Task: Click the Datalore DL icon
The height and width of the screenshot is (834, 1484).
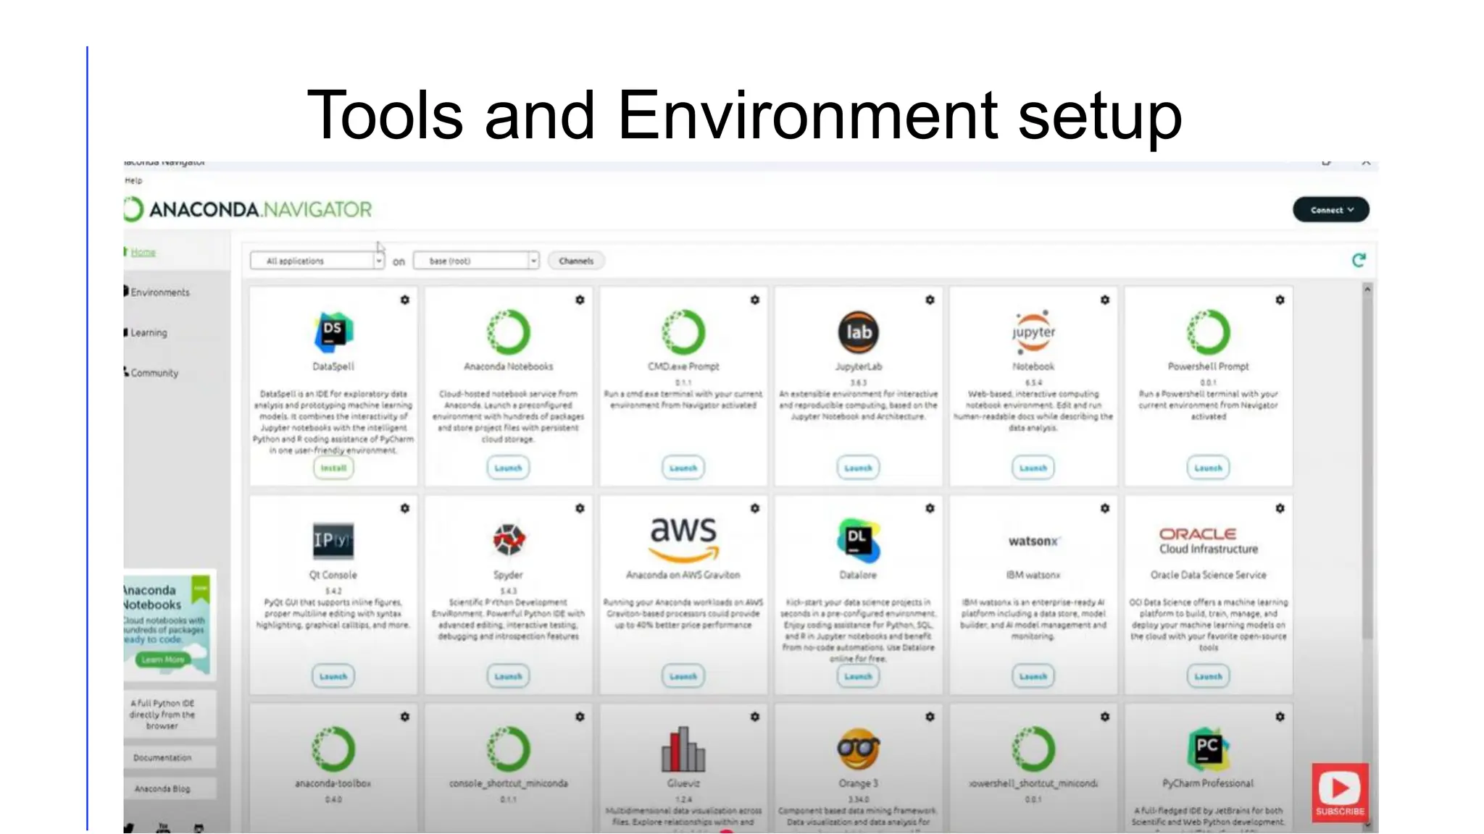Action: pos(859,540)
